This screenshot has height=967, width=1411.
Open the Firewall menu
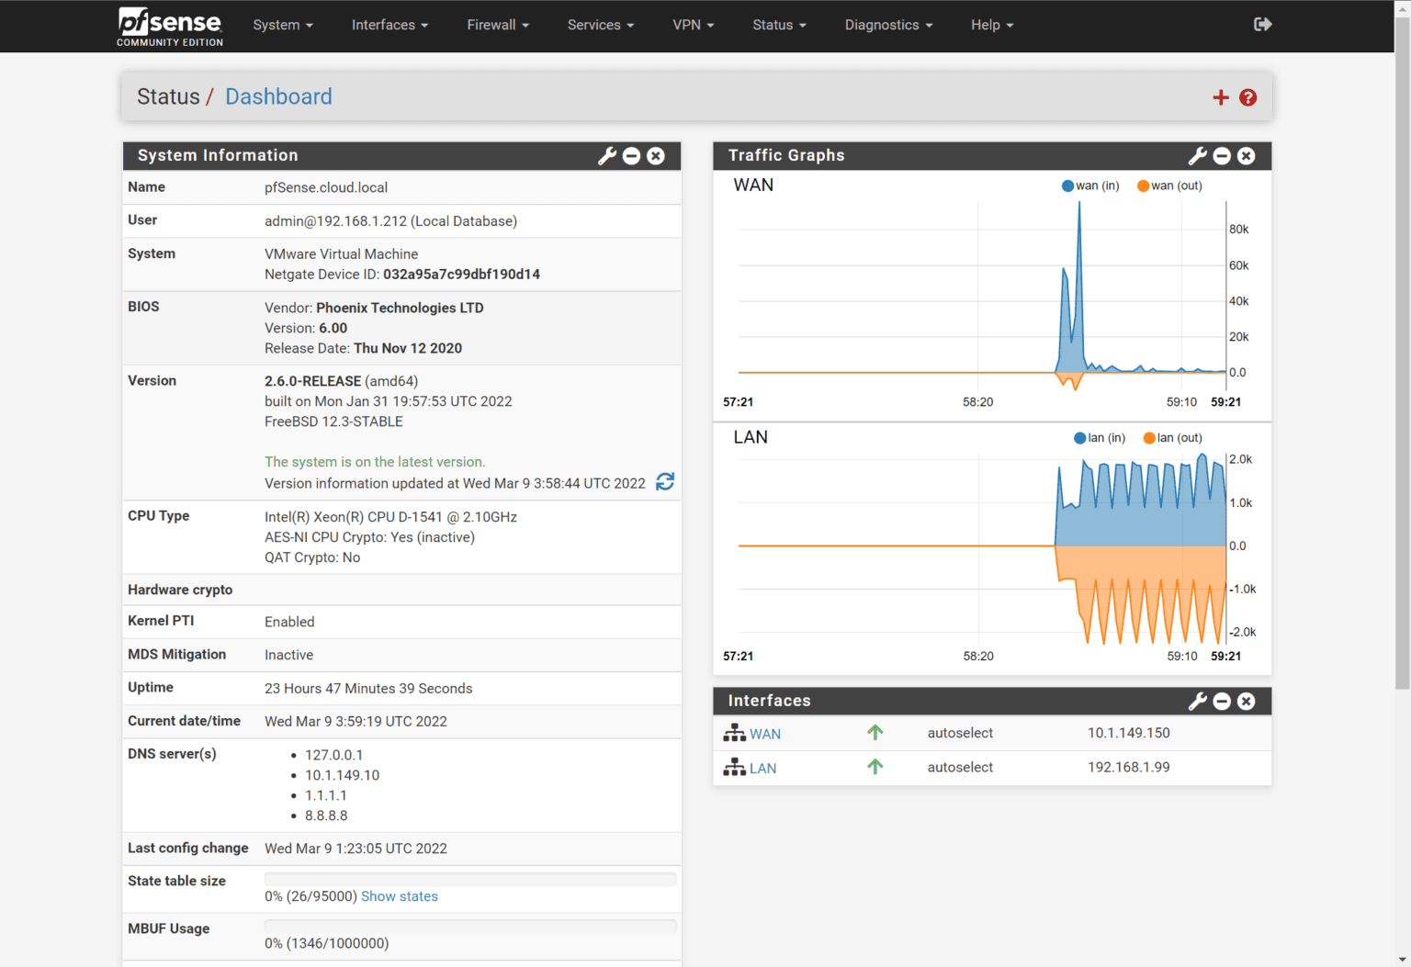point(497,25)
